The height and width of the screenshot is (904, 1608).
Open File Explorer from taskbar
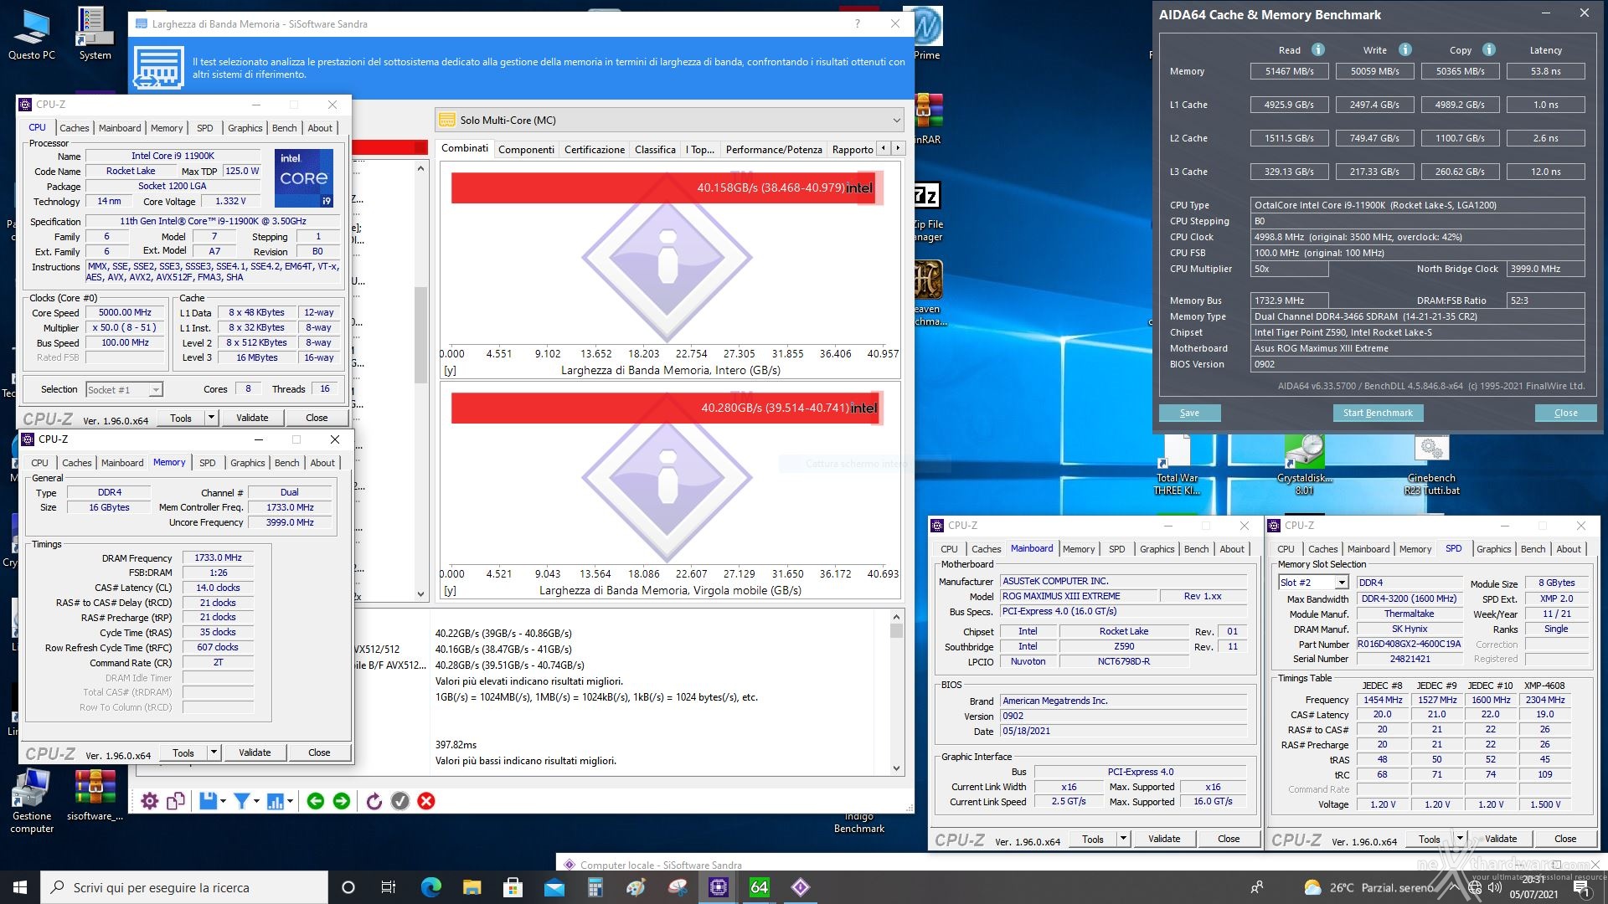coord(472,887)
